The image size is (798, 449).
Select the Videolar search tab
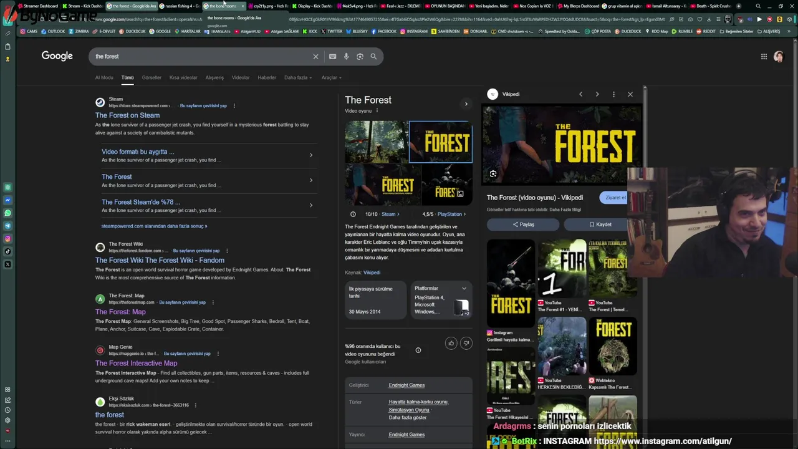pos(241,78)
